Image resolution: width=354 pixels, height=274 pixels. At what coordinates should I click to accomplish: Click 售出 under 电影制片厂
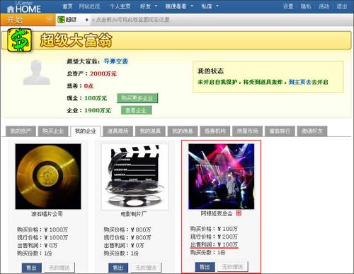point(118,268)
